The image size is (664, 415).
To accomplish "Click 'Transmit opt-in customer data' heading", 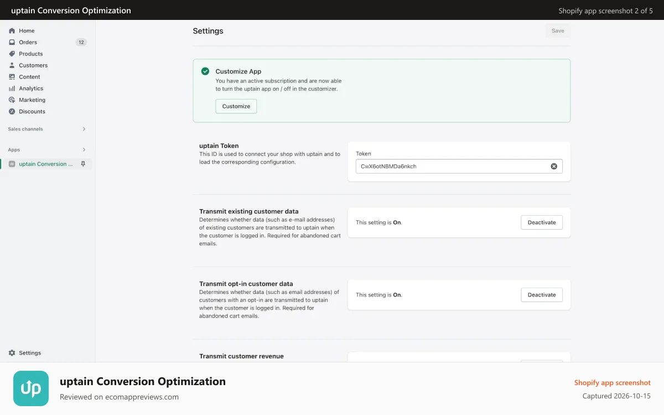I will [x=246, y=284].
